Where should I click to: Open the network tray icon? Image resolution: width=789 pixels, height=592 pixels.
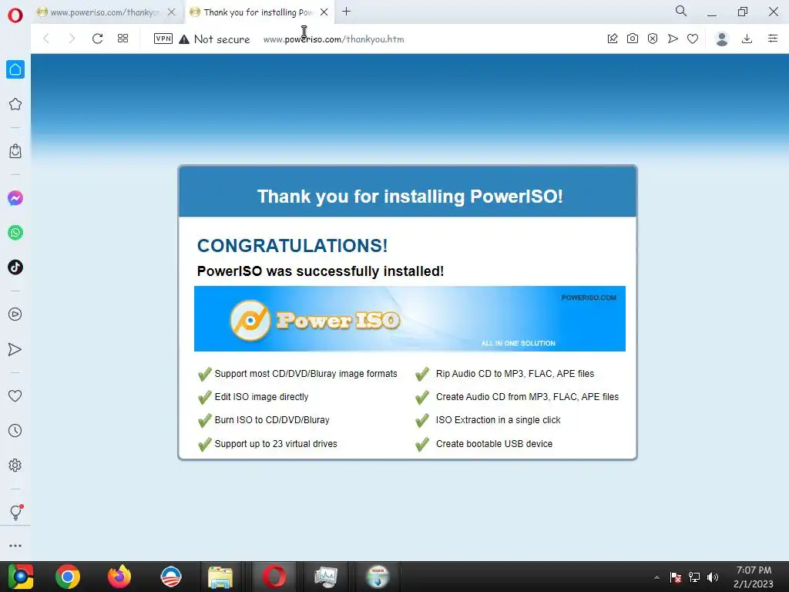coord(694,577)
